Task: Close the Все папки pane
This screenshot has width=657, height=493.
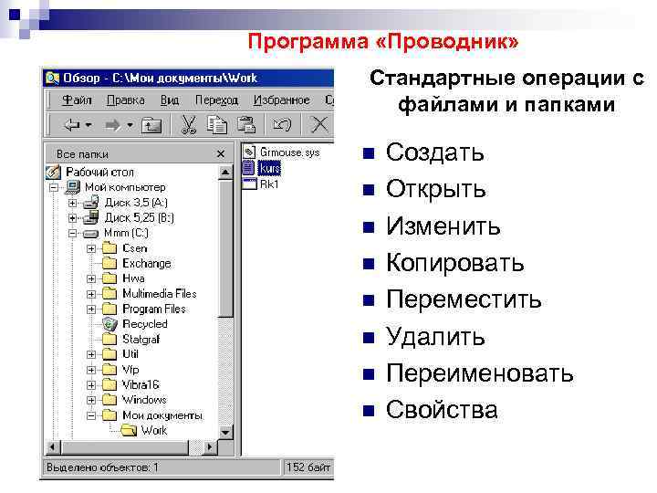Action: (221, 154)
